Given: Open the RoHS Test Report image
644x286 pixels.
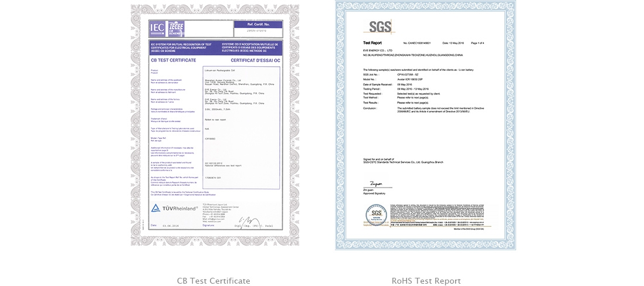Looking at the screenshot, I should [425, 125].
